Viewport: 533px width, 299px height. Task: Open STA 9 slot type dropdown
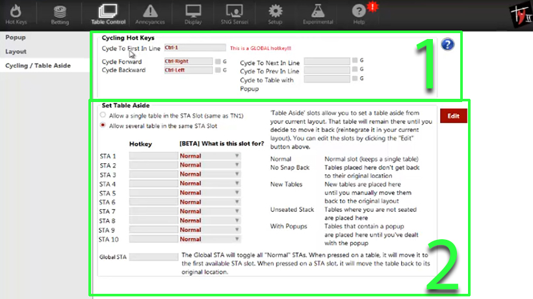210,229
